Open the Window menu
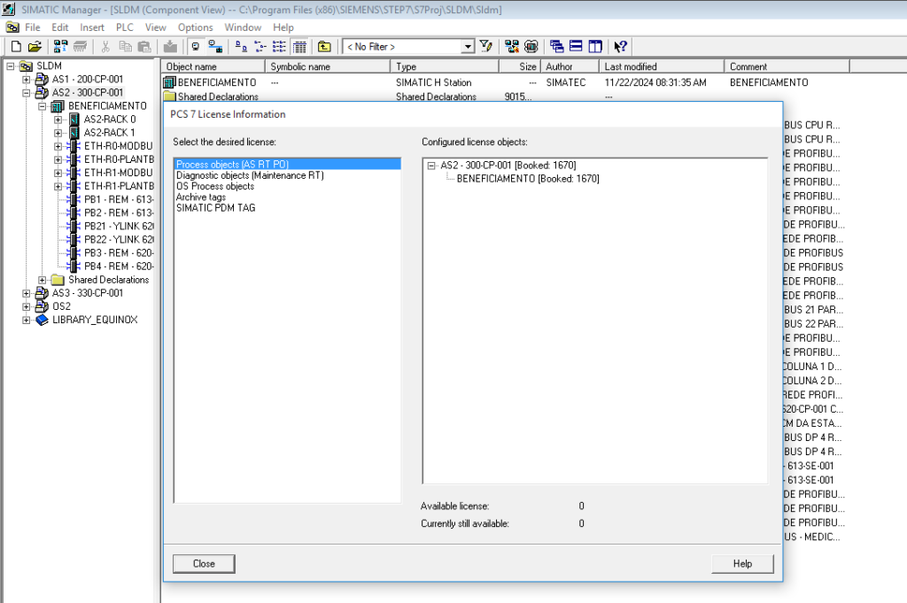This screenshot has width=907, height=603. pyautogui.click(x=243, y=27)
